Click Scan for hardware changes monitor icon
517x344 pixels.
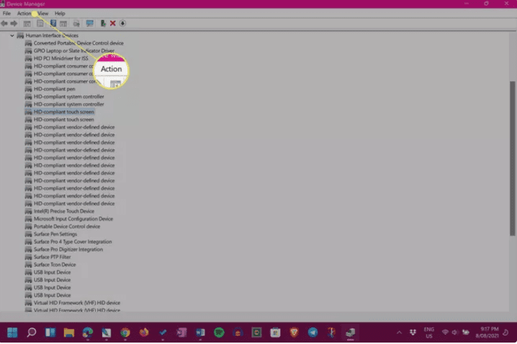89,24
